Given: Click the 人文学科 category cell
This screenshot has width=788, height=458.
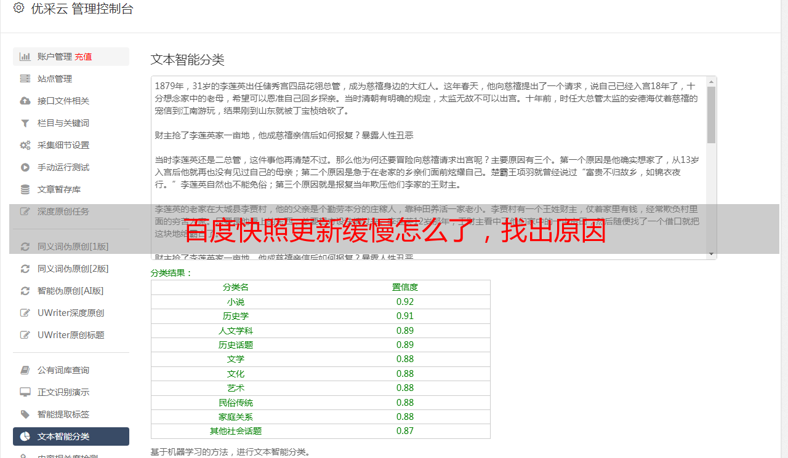Looking at the screenshot, I should pyautogui.click(x=236, y=331).
